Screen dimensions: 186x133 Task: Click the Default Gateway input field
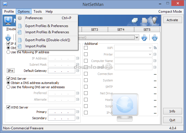61,71
